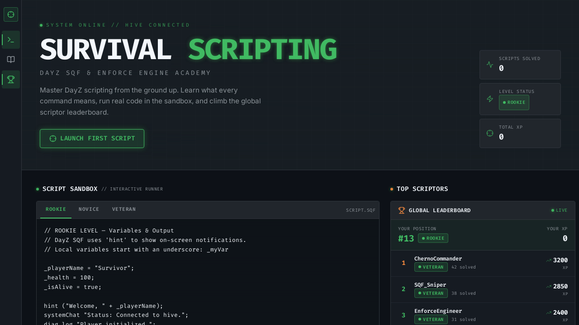
Task: Click the code line '_isAlive = true;'
Action: click(x=73, y=287)
